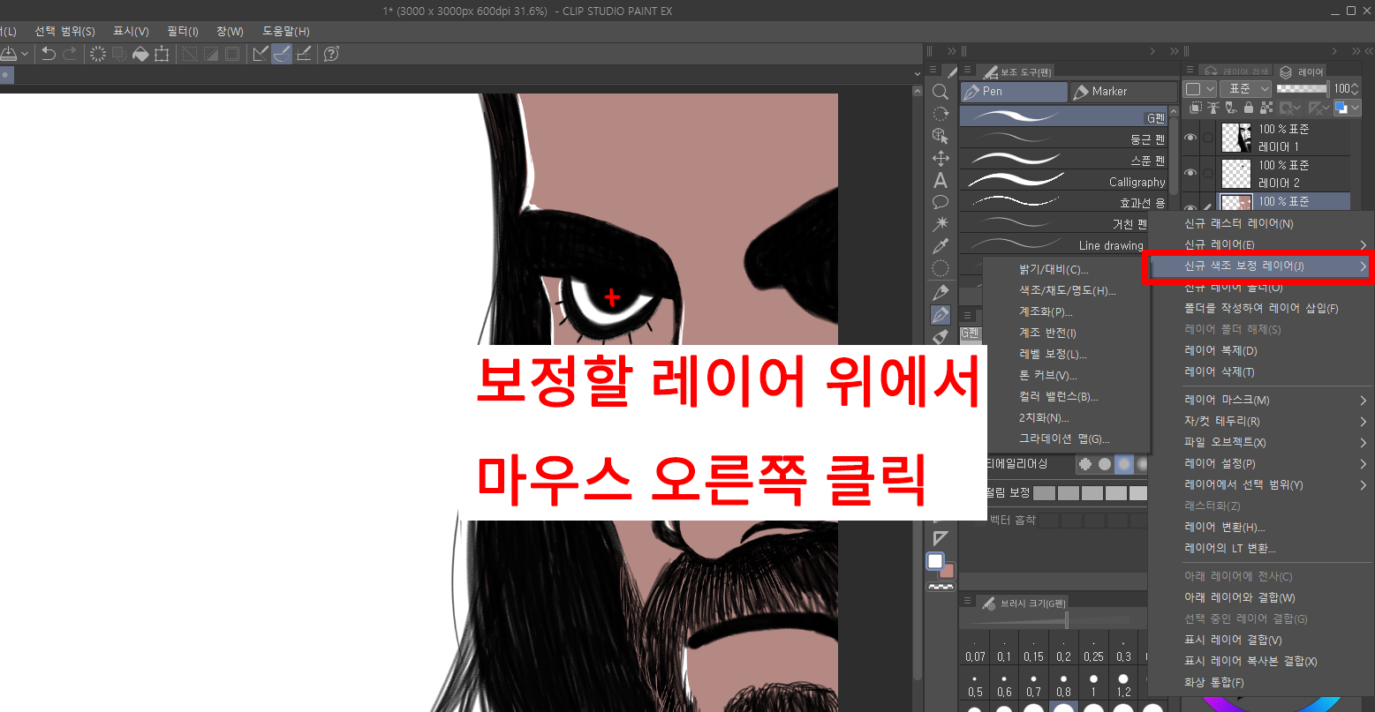Click the Transform scale/rotate command icon
1375x712 pixels.
(162, 55)
